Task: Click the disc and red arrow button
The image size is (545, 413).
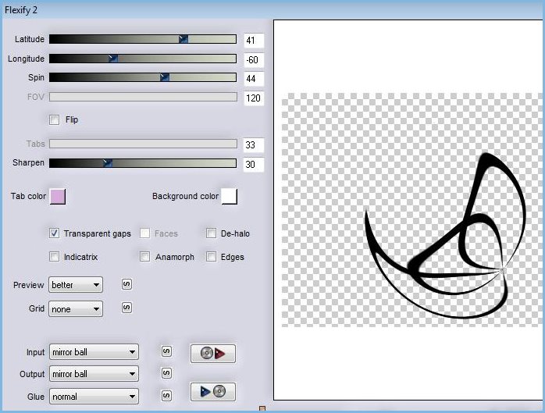Action: 212,353
